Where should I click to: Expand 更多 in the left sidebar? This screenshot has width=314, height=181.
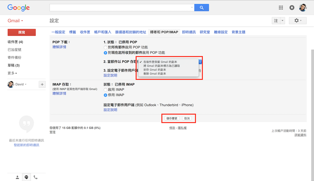click(x=12, y=73)
